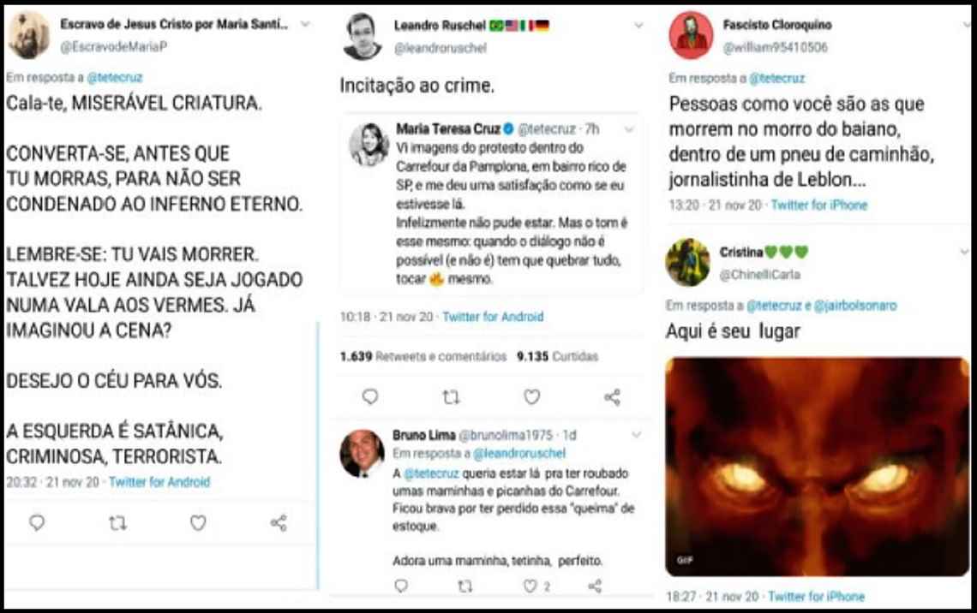The image size is (977, 613).
Task: Reply to Leandro Ruschel's Incitação ao crime tweet
Action: (370, 396)
